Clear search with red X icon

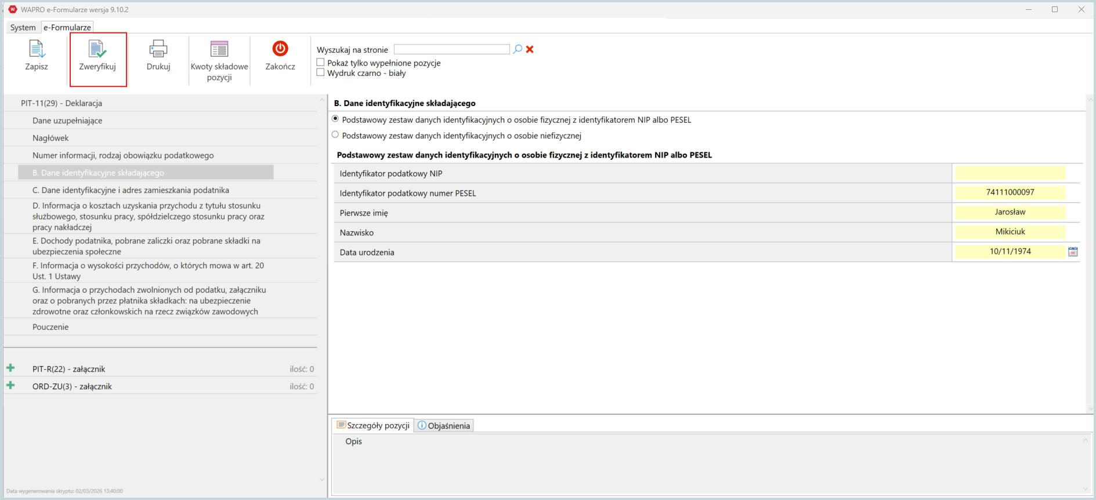point(530,49)
